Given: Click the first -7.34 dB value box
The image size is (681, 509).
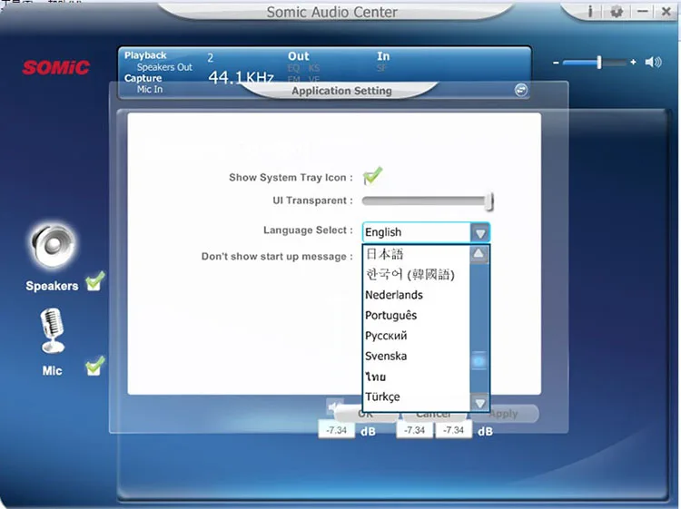Looking at the screenshot, I should point(336,430).
